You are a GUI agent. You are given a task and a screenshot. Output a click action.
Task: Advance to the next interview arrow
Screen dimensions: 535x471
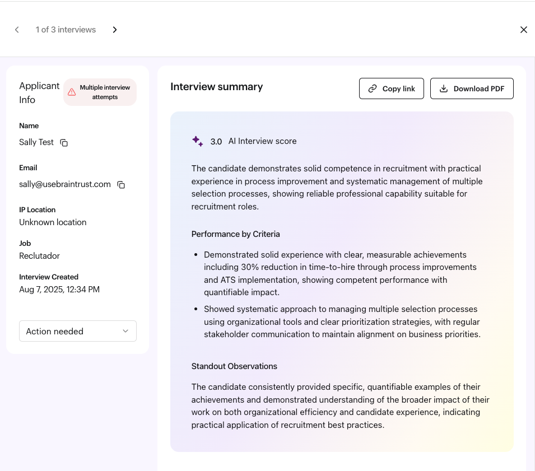(115, 30)
